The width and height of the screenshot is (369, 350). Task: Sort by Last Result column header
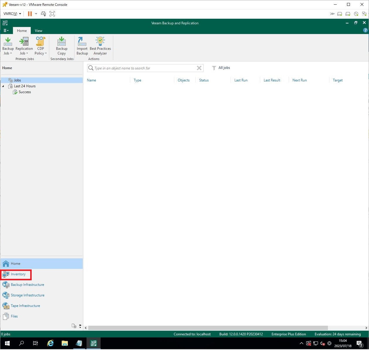pos(272,80)
